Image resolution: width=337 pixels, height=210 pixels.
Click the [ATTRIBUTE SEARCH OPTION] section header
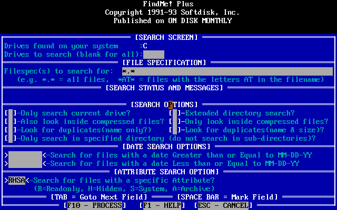166,172
